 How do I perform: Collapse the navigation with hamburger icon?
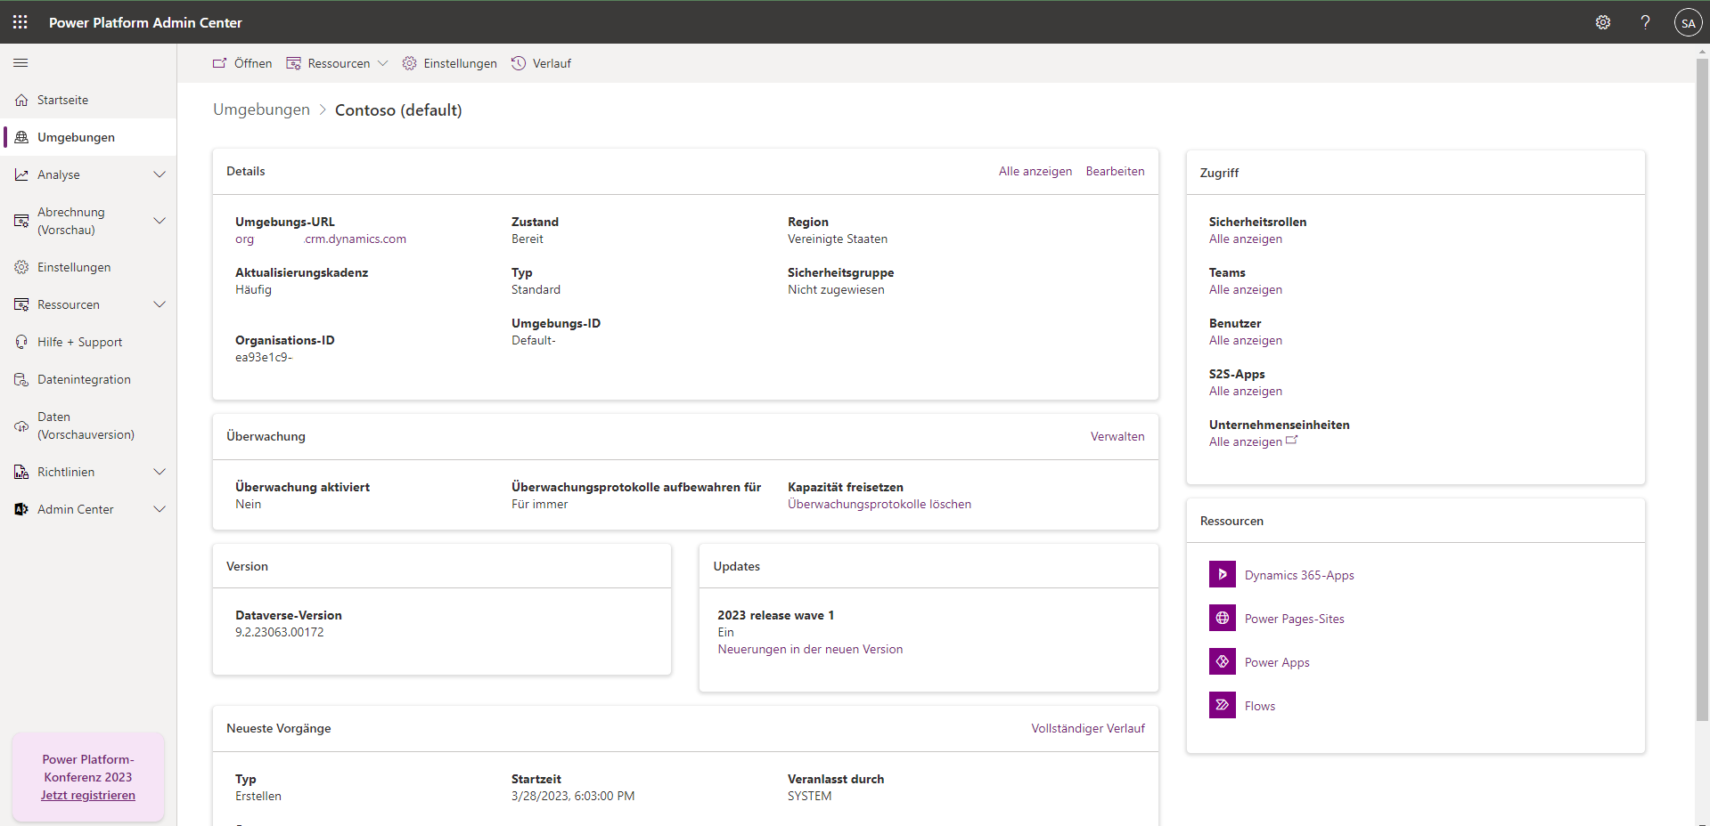[20, 63]
